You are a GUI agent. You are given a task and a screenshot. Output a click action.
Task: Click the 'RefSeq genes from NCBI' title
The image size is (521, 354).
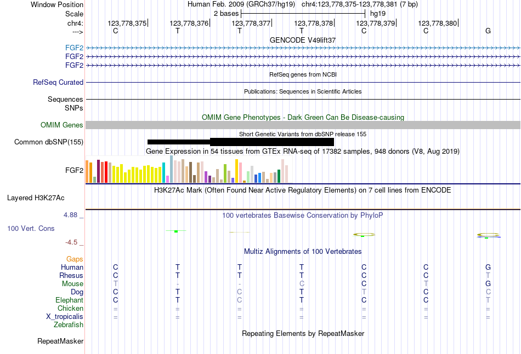(x=303, y=74)
